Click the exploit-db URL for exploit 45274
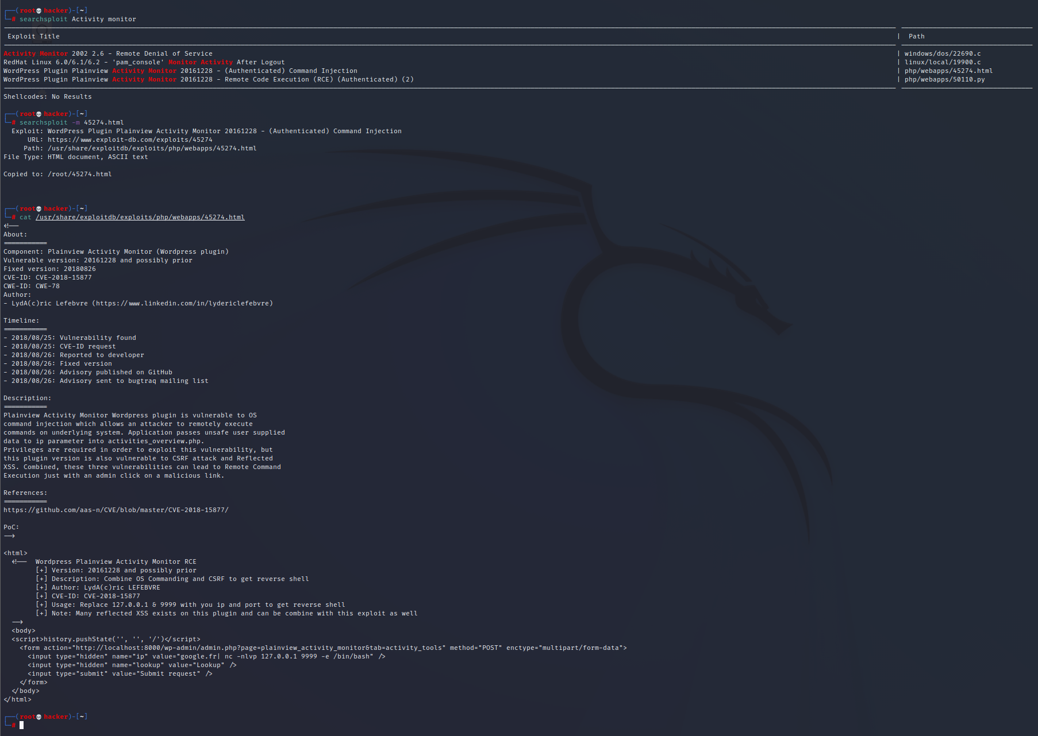1038x736 pixels. pyautogui.click(x=130, y=140)
